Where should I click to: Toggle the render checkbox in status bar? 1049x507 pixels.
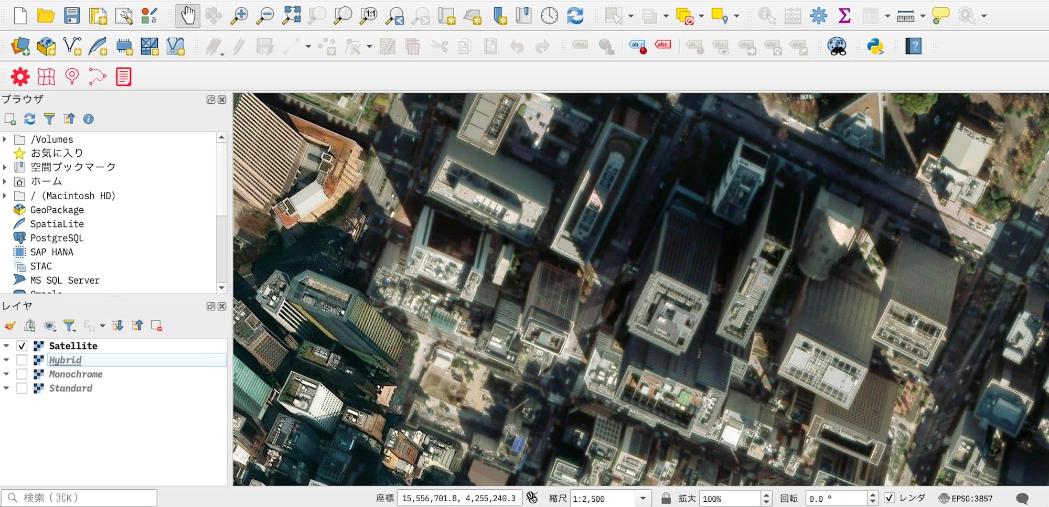pyautogui.click(x=889, y=498)
